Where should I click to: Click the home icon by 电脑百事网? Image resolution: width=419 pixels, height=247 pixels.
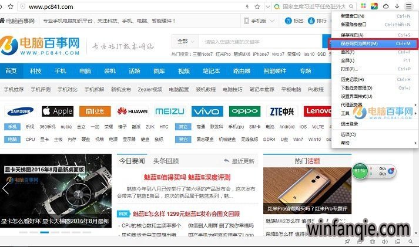(x=2, y=21)
